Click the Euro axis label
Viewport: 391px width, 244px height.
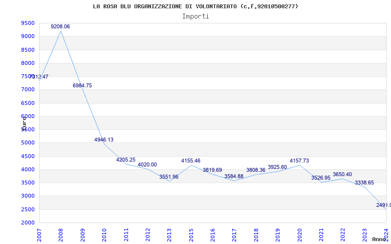[24, 123]
